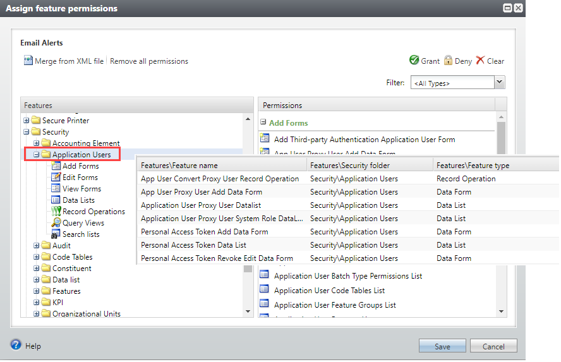Collapse the Add Forms permissions group
The width and height of the screenshot is (561, 362).
pyautogui.click(x=263, y=122)
